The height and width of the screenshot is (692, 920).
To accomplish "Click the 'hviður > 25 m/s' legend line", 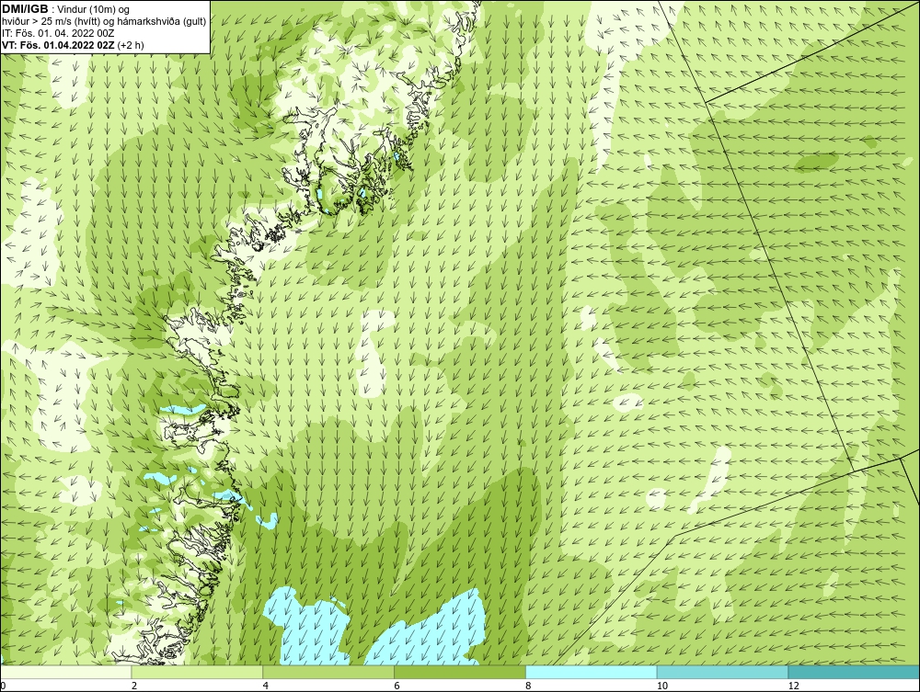I will (x=104, y=22).
